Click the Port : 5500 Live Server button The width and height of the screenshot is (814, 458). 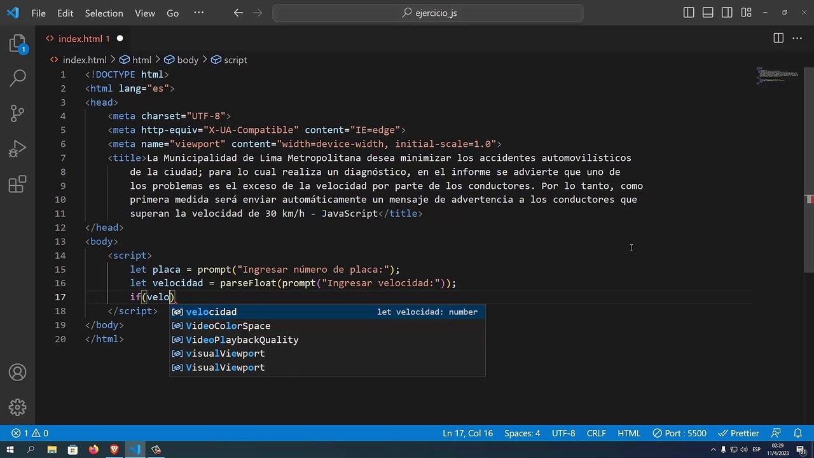[x=679, y=433]
